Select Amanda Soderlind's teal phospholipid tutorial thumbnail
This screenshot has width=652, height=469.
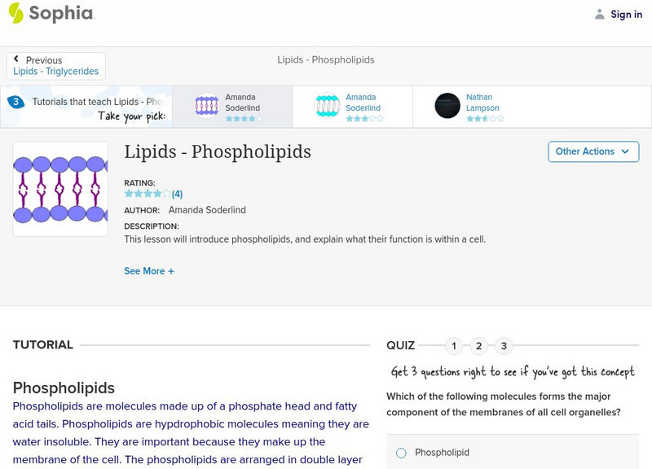pos(326,103)
